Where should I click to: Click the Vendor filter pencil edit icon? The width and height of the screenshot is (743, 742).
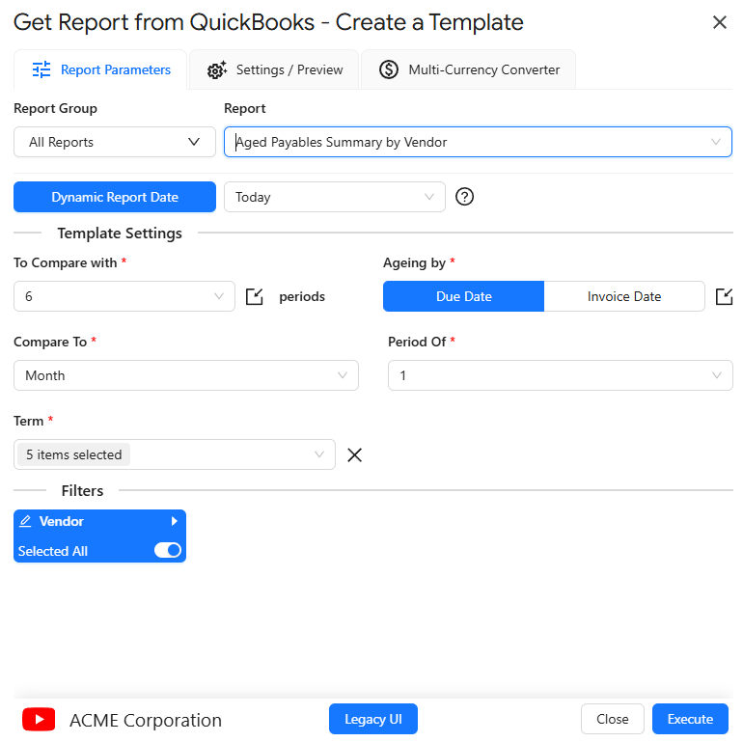[25, 521]
